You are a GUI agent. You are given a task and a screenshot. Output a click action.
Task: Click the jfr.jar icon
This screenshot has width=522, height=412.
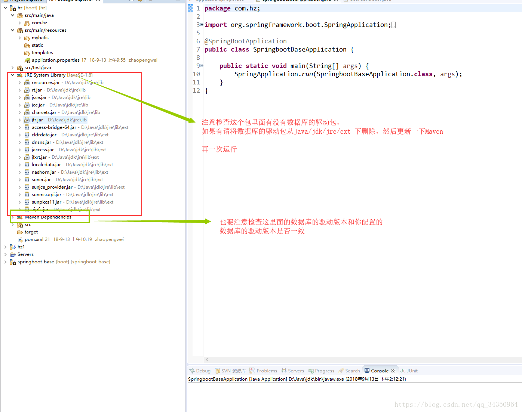pos(27,120)
